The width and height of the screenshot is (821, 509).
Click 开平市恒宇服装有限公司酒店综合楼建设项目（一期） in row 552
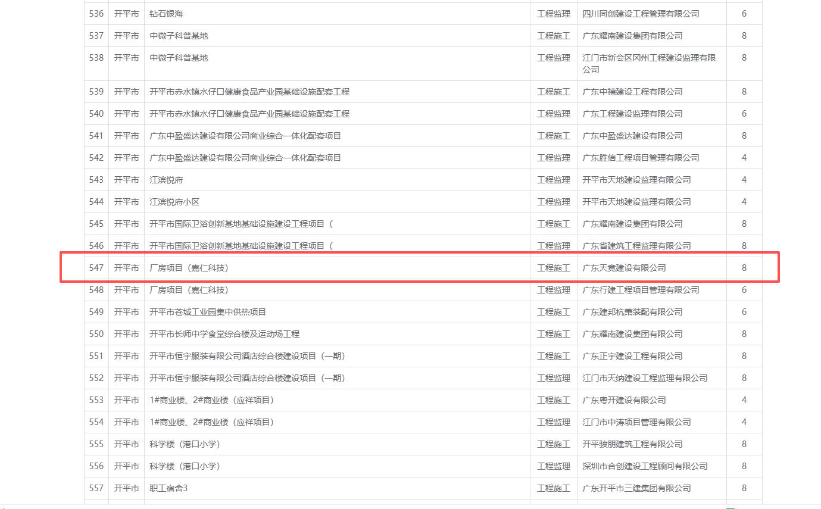click(x=247, y=378)
